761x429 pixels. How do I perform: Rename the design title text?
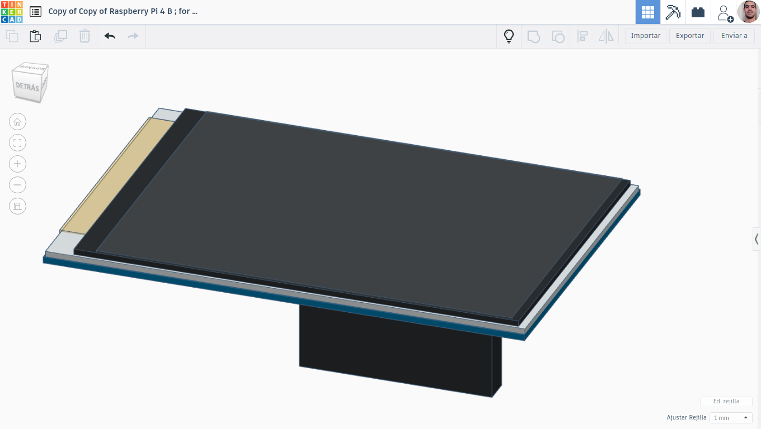click(x=123, y=11)
